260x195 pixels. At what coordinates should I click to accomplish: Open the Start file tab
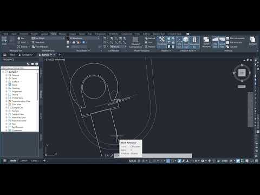pos(12,55)
